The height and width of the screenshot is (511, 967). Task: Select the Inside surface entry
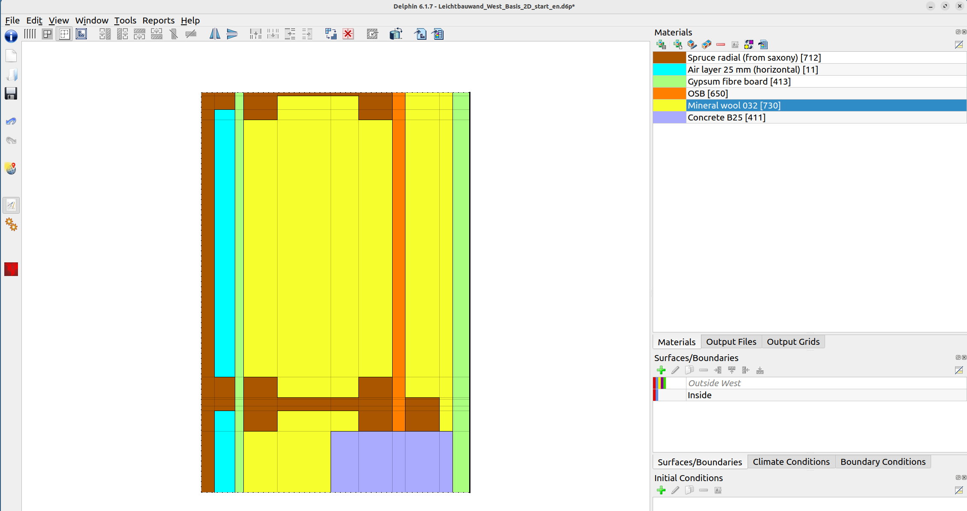pos(810,395)
